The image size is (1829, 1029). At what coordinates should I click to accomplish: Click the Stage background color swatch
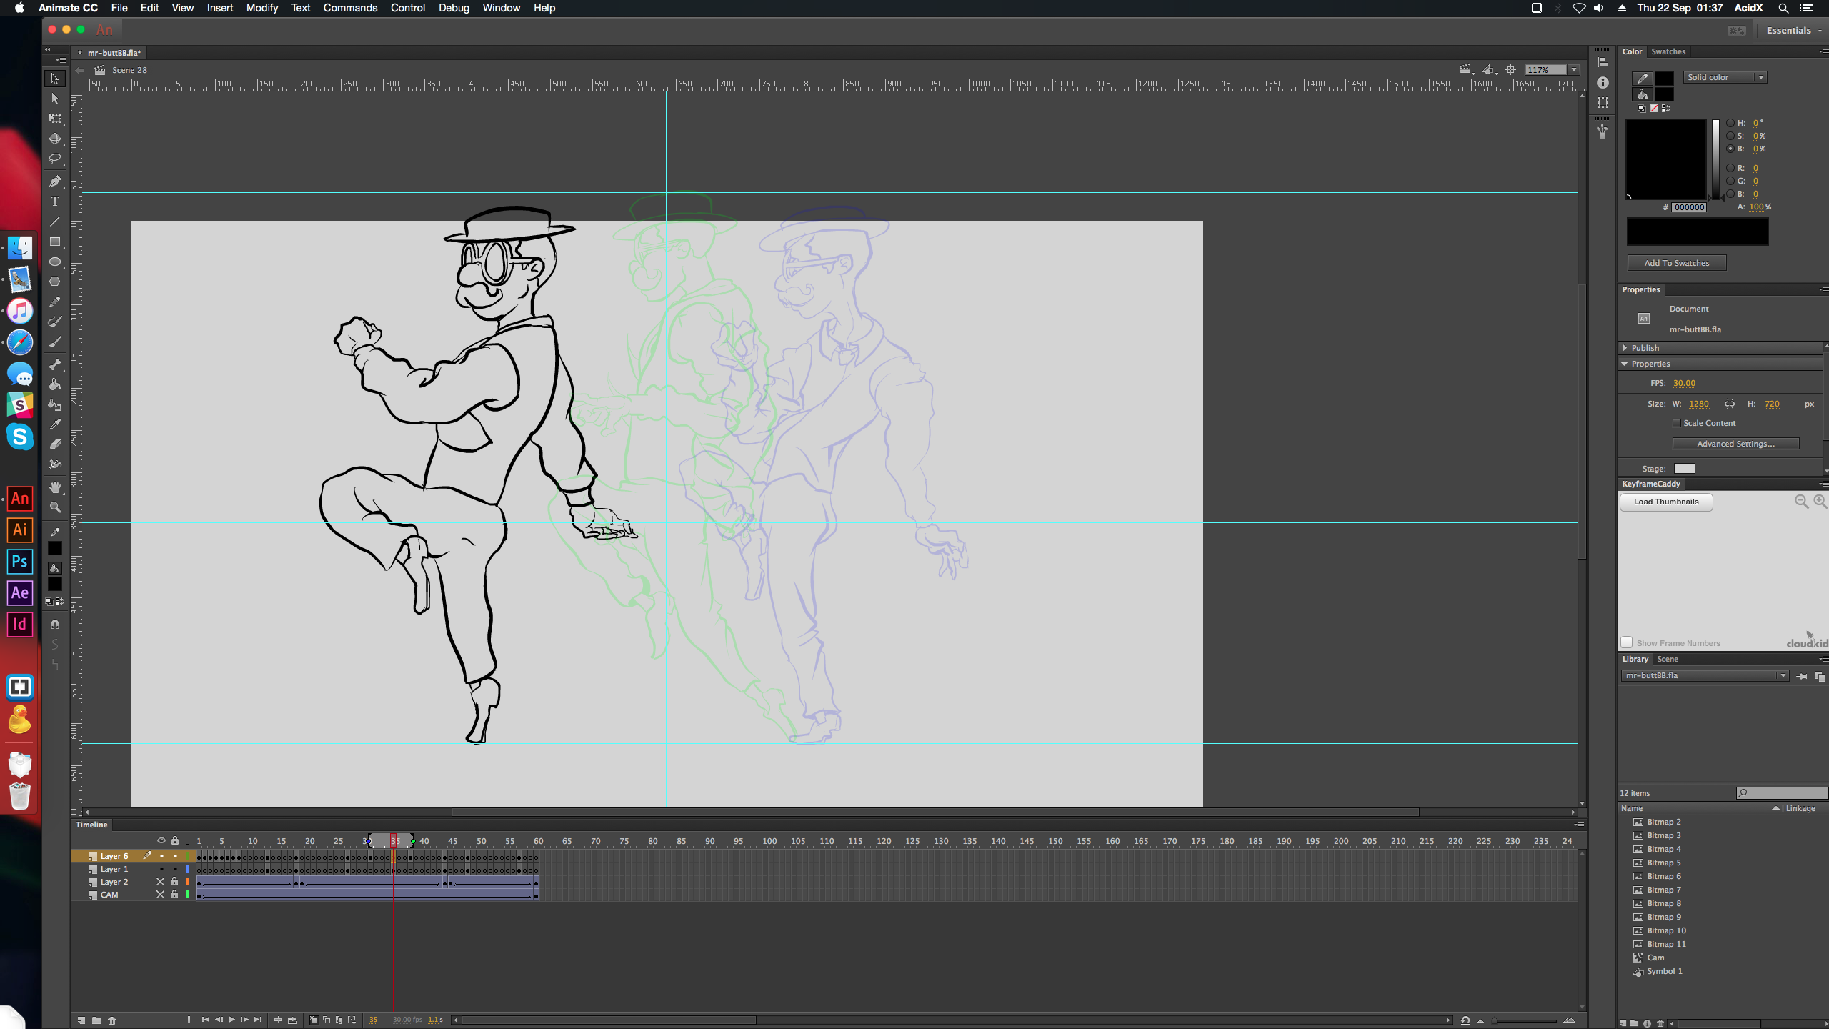coord(1684,469)
